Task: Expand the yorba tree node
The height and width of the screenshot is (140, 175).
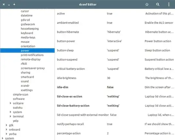Action: (x=6, y=134)
